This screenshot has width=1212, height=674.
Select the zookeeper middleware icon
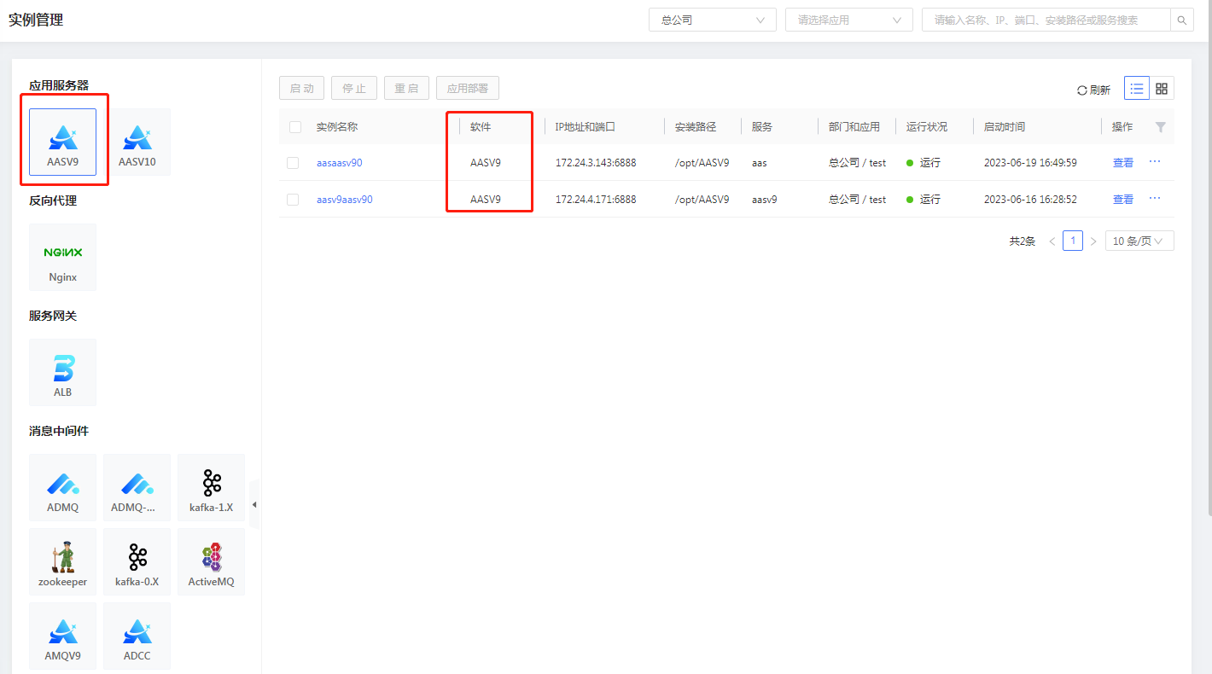pyautogui.click(x=62, y=561)
